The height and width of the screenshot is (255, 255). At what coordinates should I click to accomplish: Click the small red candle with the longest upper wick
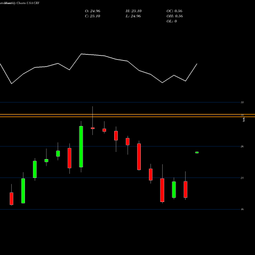click(93, 128)
